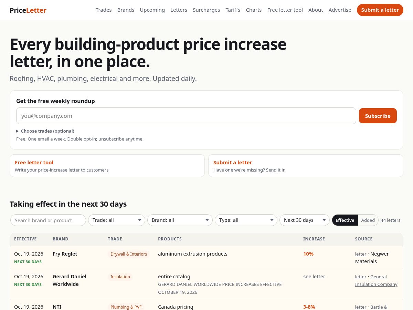413x310 pixels.
Task: Open the Surcharges nav item
Action: (206, 10)
